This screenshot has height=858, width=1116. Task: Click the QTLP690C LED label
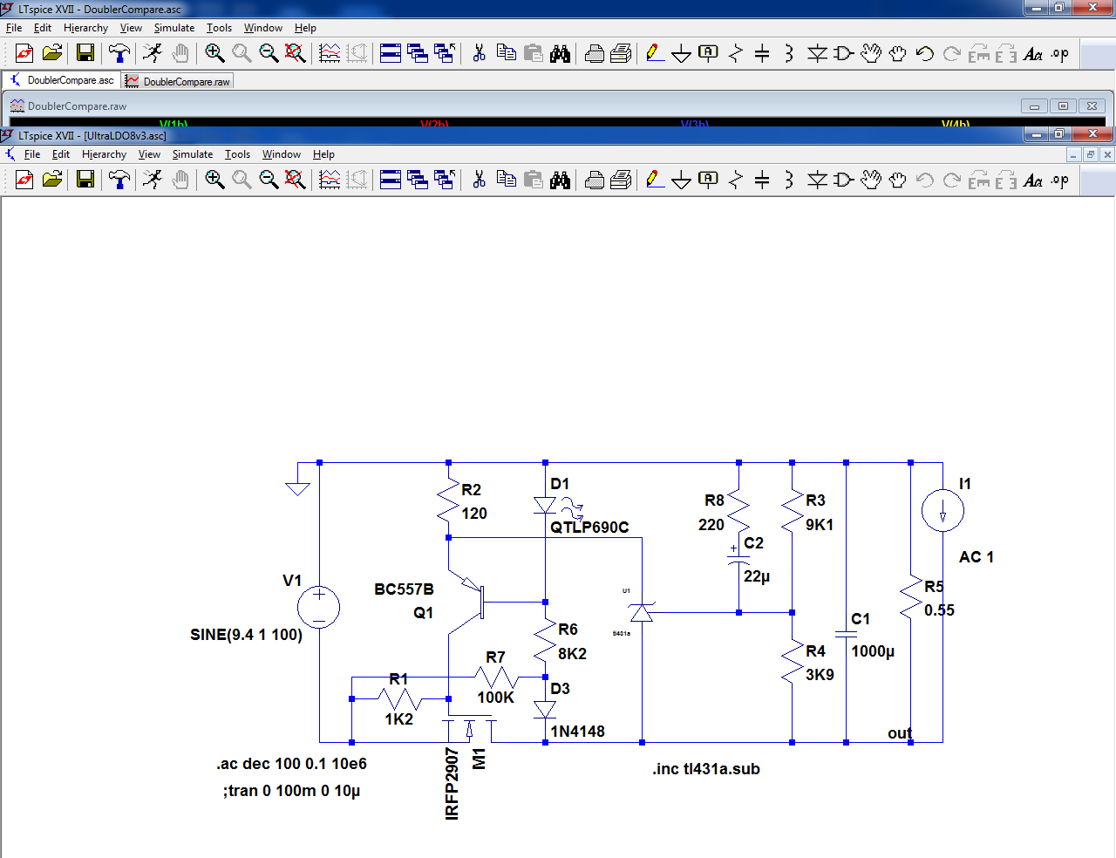coord(589,528)
